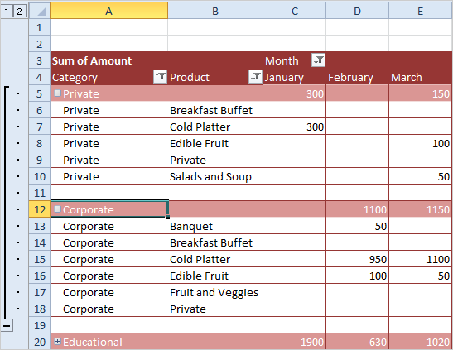
Task: Collapse the Private category group
Action: pyautogui.click(x=57, y=93)
